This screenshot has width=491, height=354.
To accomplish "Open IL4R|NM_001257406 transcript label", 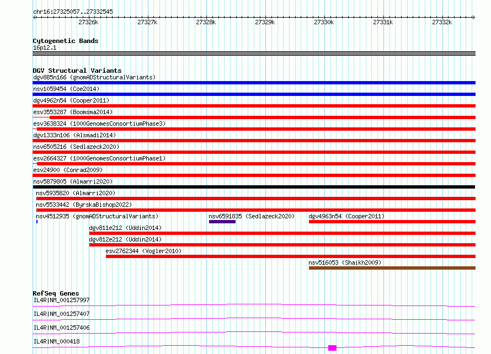I will [x=61, y=328].
